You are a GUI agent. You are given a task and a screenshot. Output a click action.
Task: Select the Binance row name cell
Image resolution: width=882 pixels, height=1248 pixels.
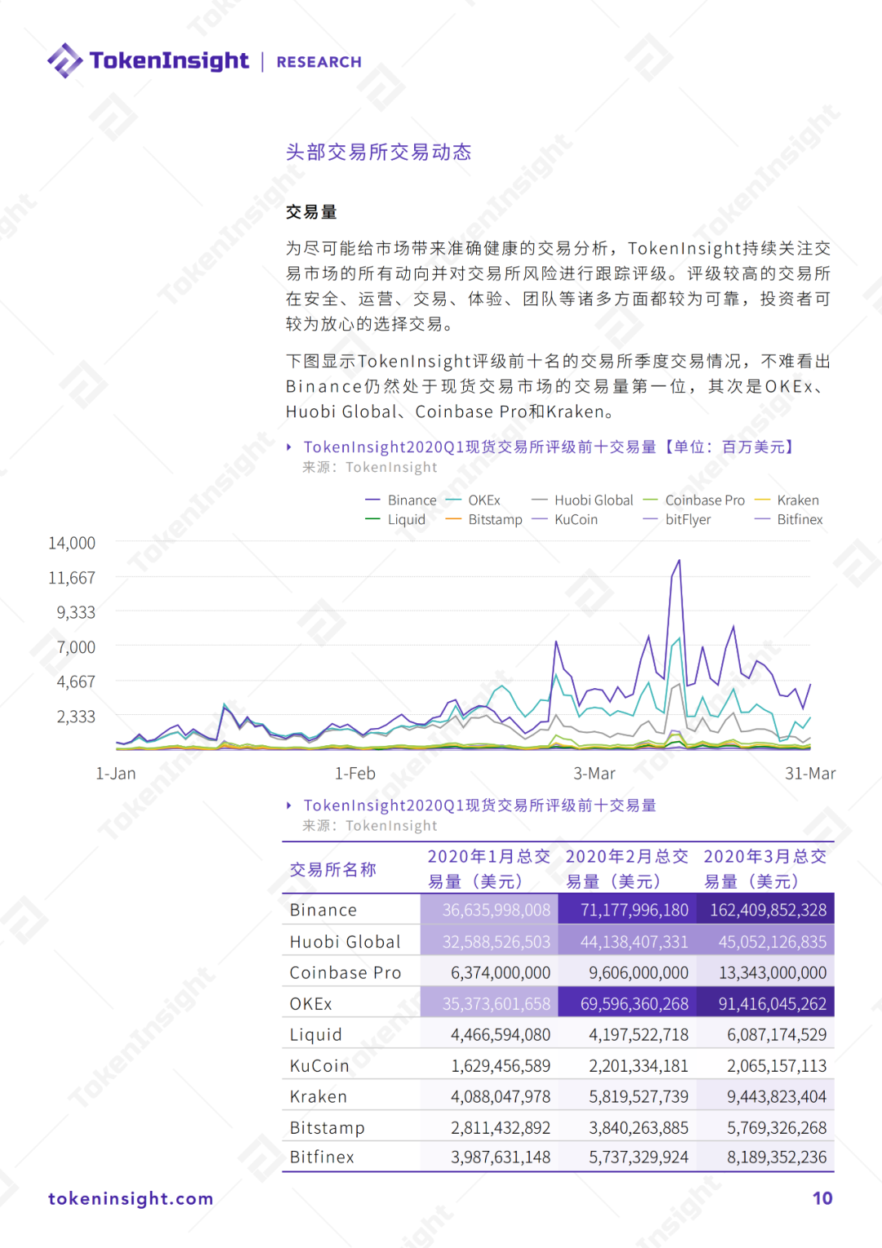(351, 910)
